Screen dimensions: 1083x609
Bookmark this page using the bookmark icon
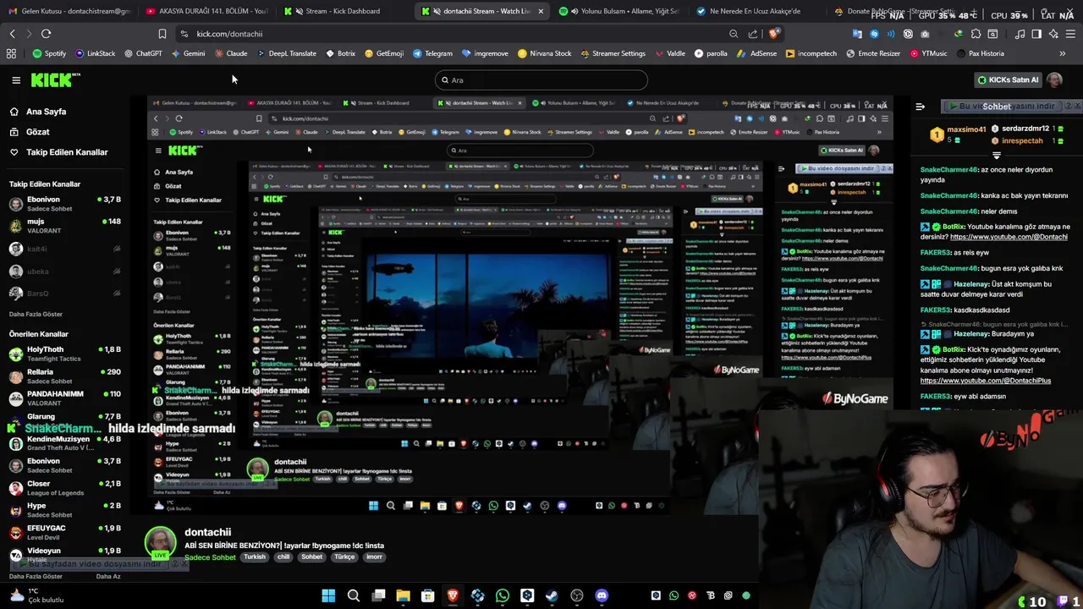click(162, 34)
